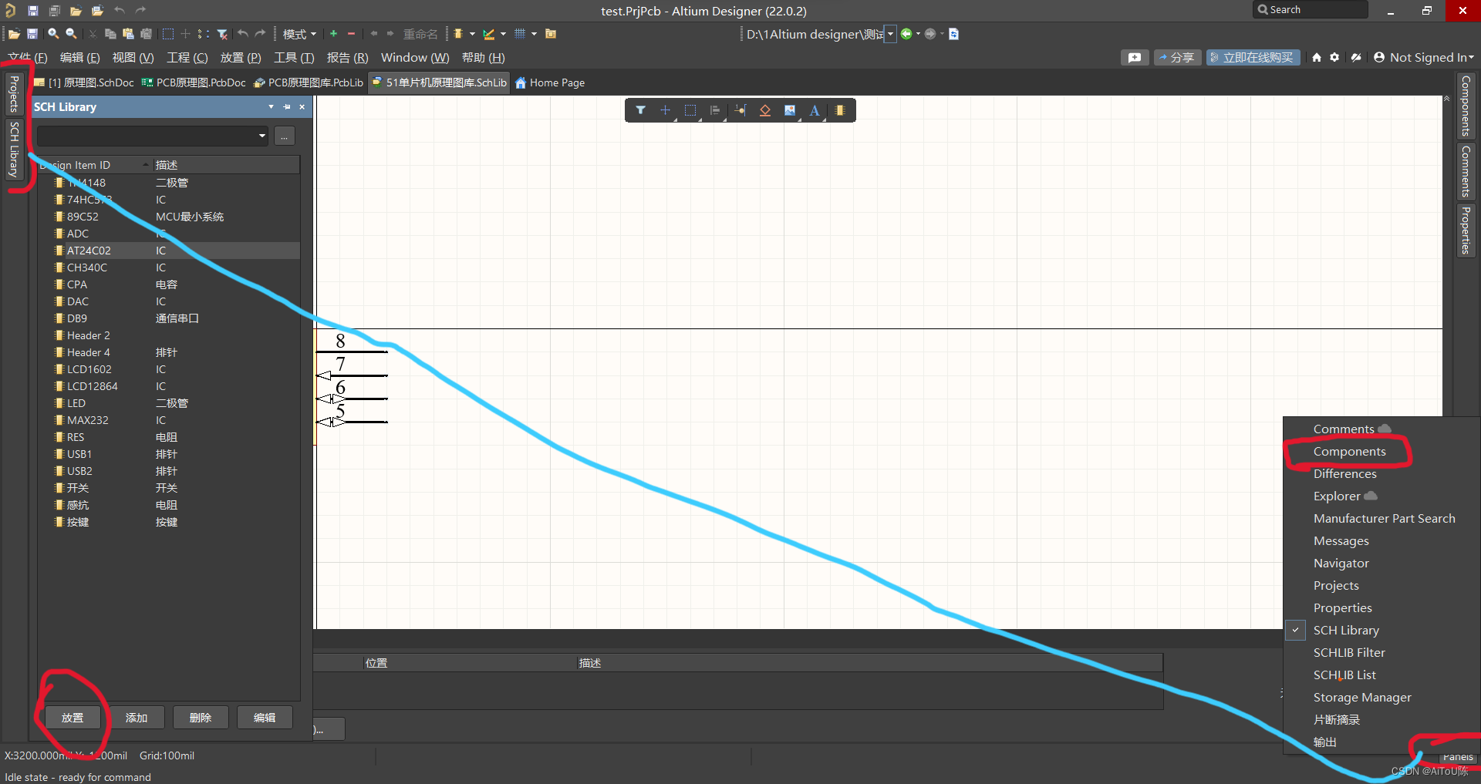
Task: Click the component part icon in floating toolbar
Action: tap(839, 110)
